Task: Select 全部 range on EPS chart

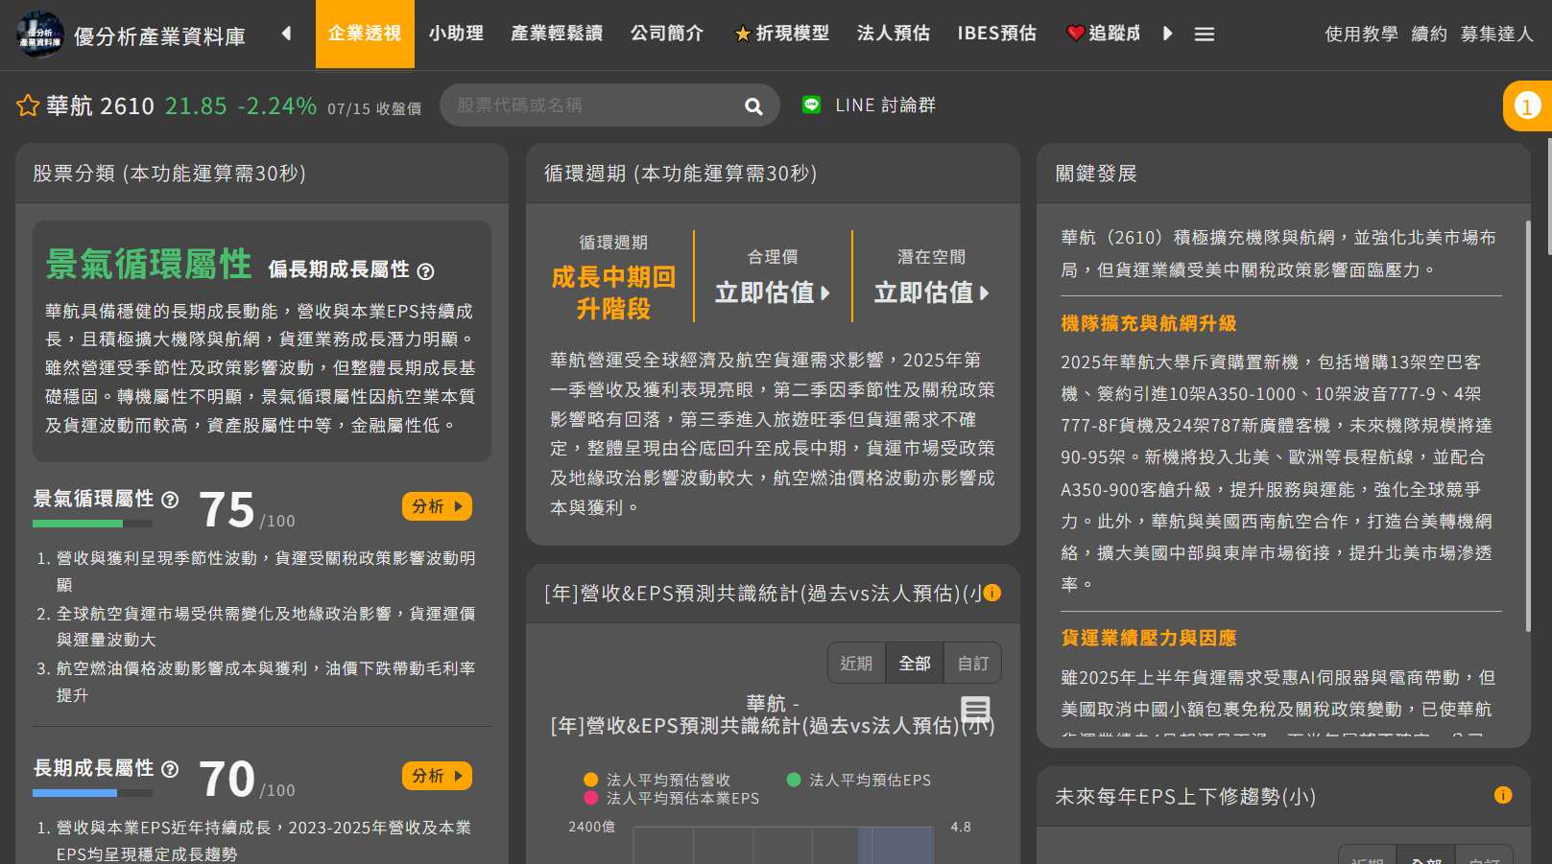Action: (915, 663)
